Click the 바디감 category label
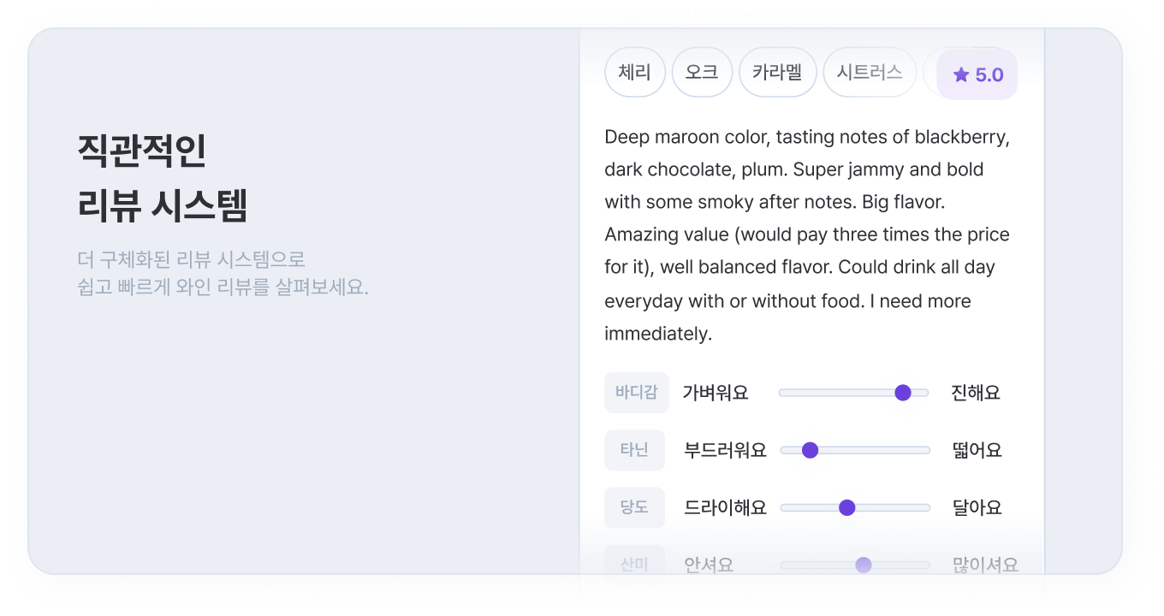 pos(636,393)
